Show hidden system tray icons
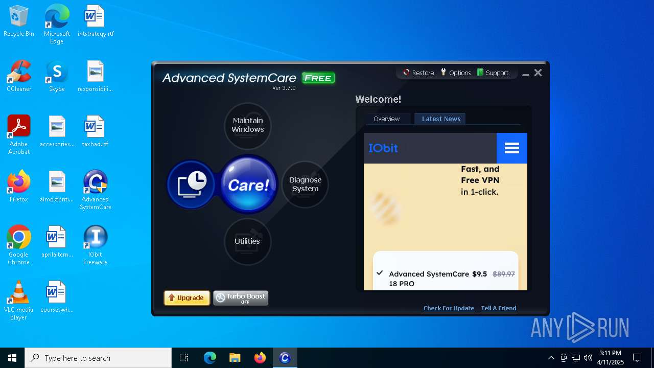654x368 pixels. [x=551, y=358]
